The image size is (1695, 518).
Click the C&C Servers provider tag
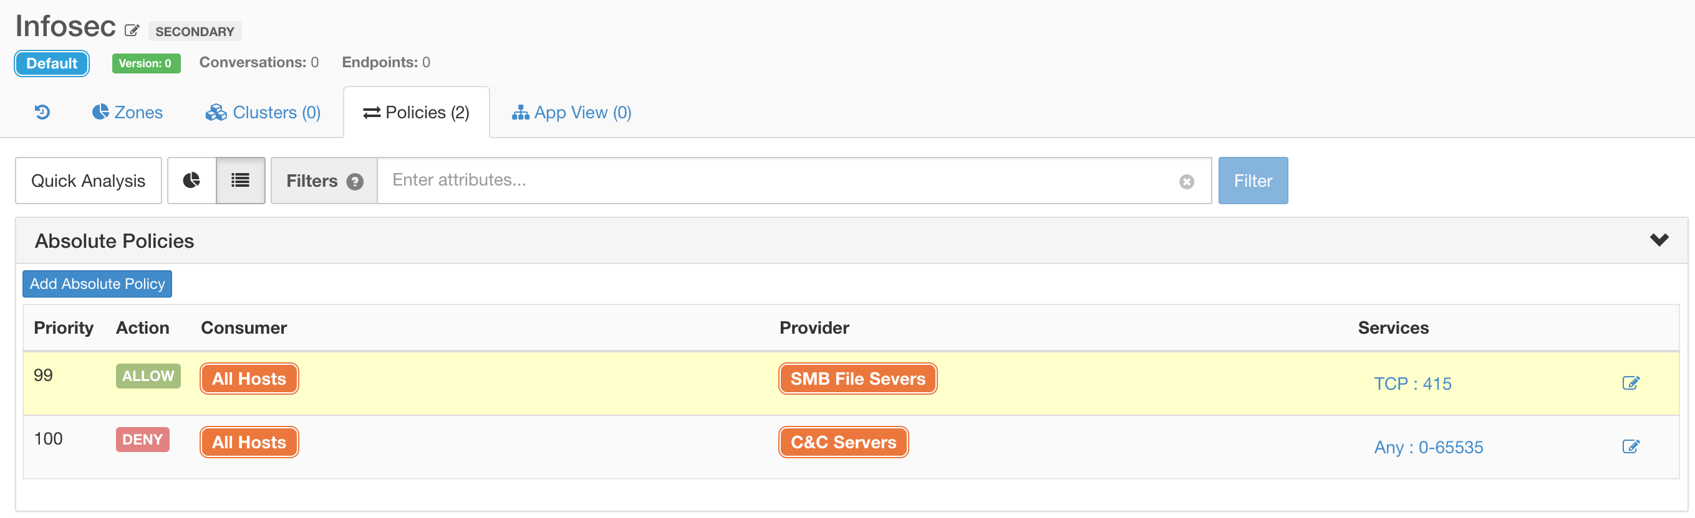[843, 443]
